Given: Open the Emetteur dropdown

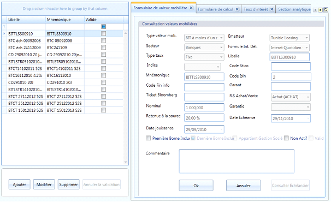Looking at the screenshot, I should [306, 38].
